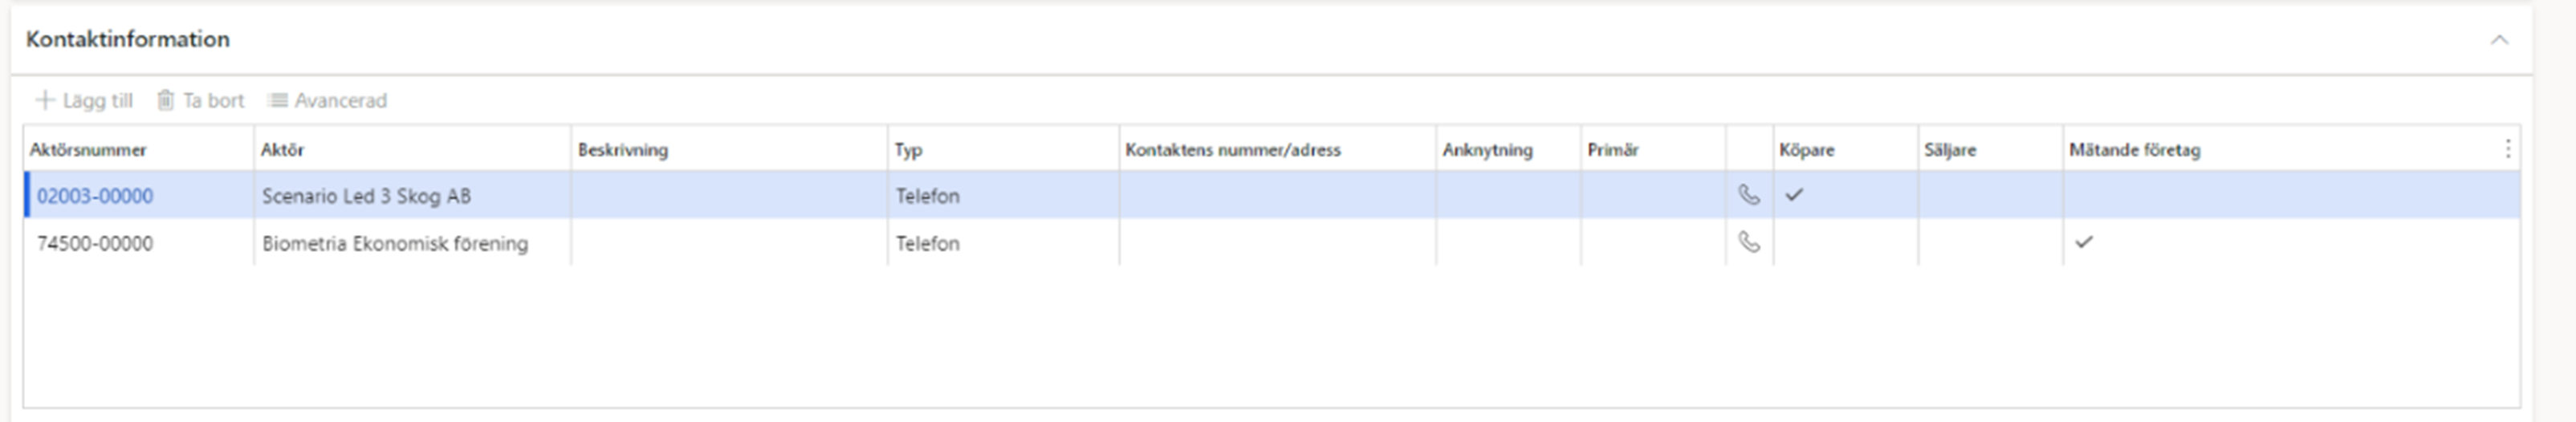Image resolution: width=2576 pixels, height=422 pixels.
Task: Open the grid options three-dot menu
Action: tap(2508, 149)
